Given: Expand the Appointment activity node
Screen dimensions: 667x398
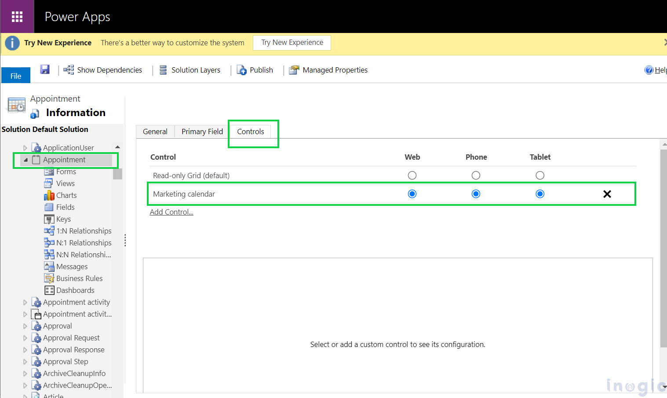Looking at the screenshot, I should point(25,302).
